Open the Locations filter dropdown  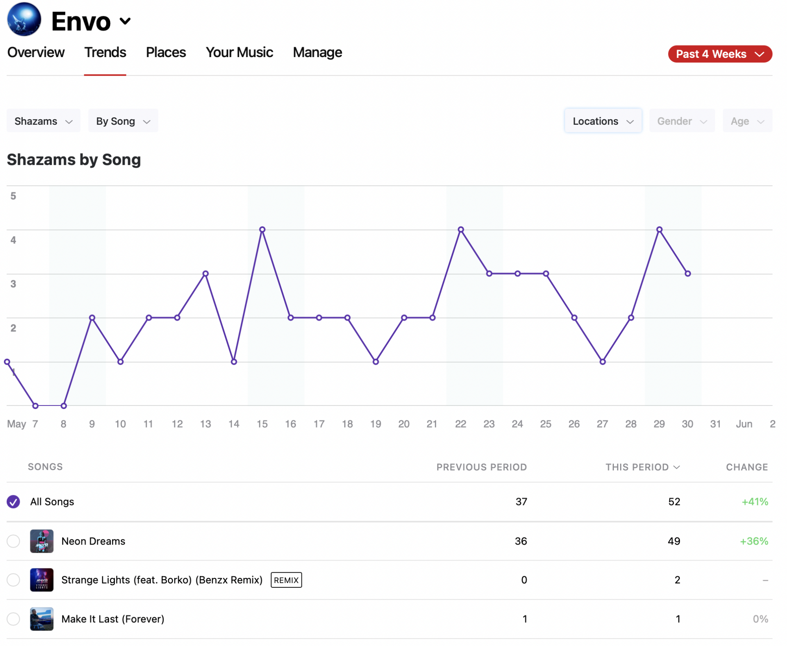coord(602,121)
